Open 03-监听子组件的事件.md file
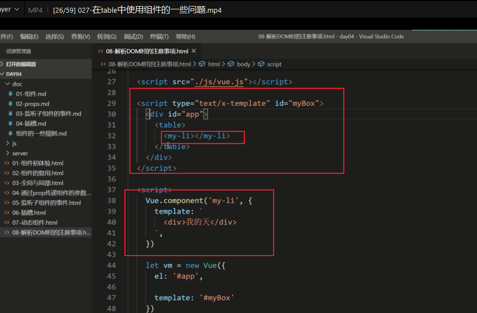Viewport: 477px width, 313px height. [49, 114]
